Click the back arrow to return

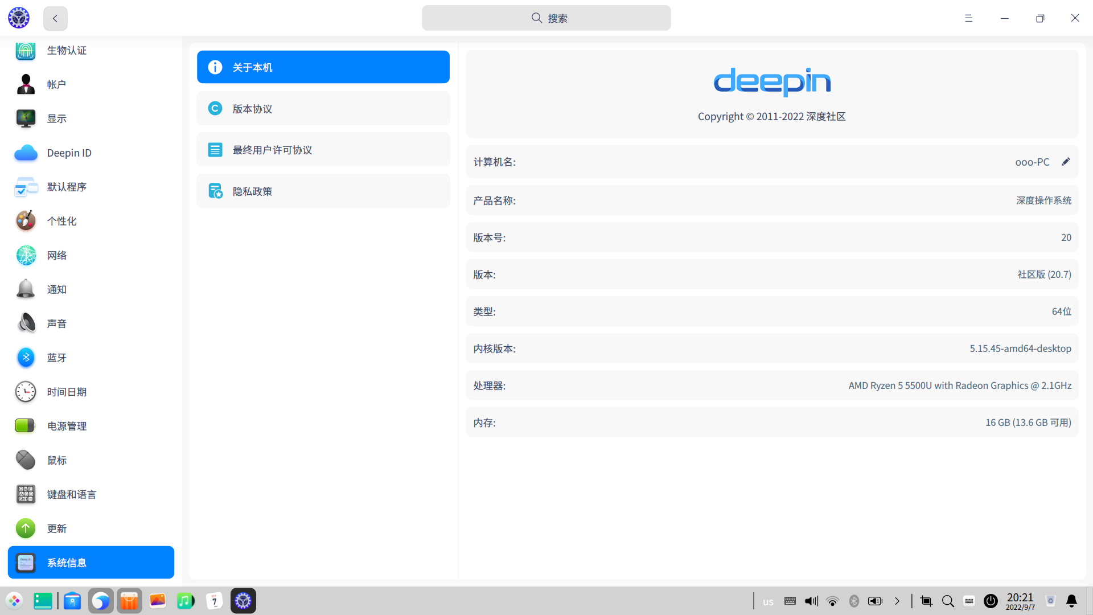[x=55, y=18]
